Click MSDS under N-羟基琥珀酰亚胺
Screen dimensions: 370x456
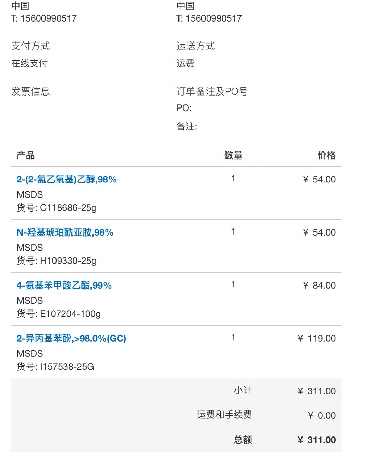(30, 248)
